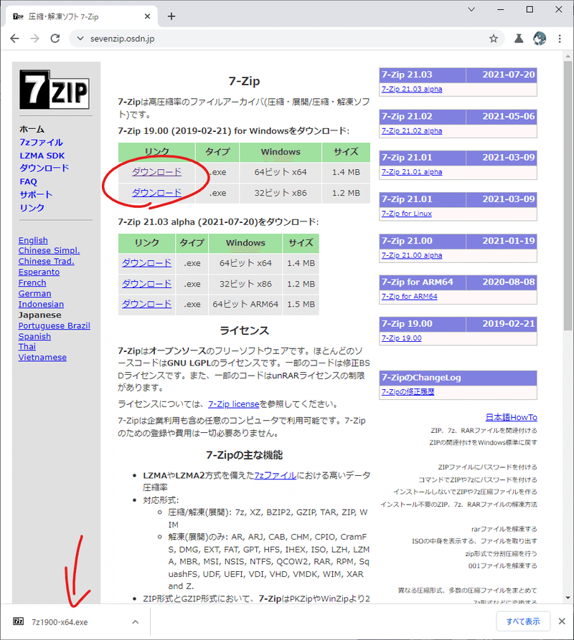Screen dimensions: 574x640
Task: Open the 7-Zip for ARM64 link
Action: pyautogui.click(x=410, y=296)
